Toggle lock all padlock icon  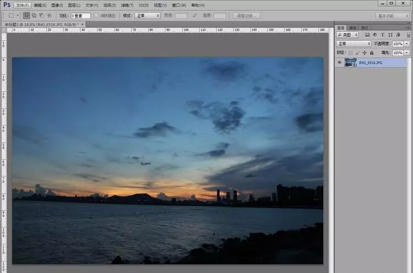pos(372,53)
